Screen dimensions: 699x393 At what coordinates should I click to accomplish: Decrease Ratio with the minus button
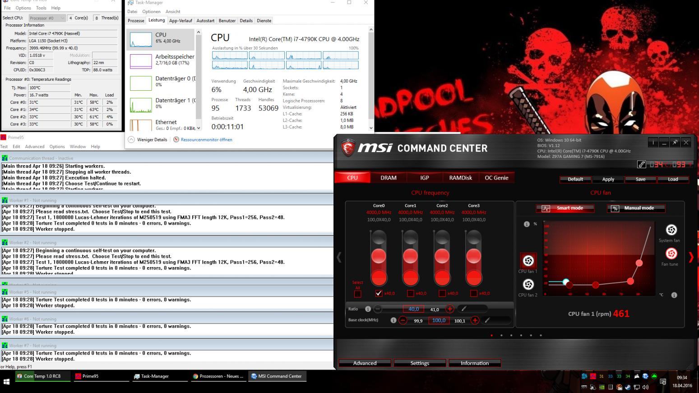tap(378, 309)
